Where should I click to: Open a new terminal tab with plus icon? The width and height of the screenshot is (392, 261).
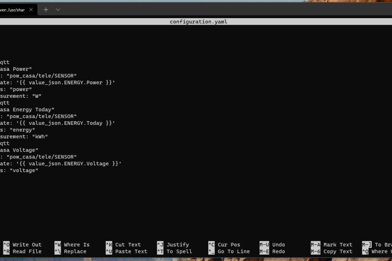pos(46,10)
